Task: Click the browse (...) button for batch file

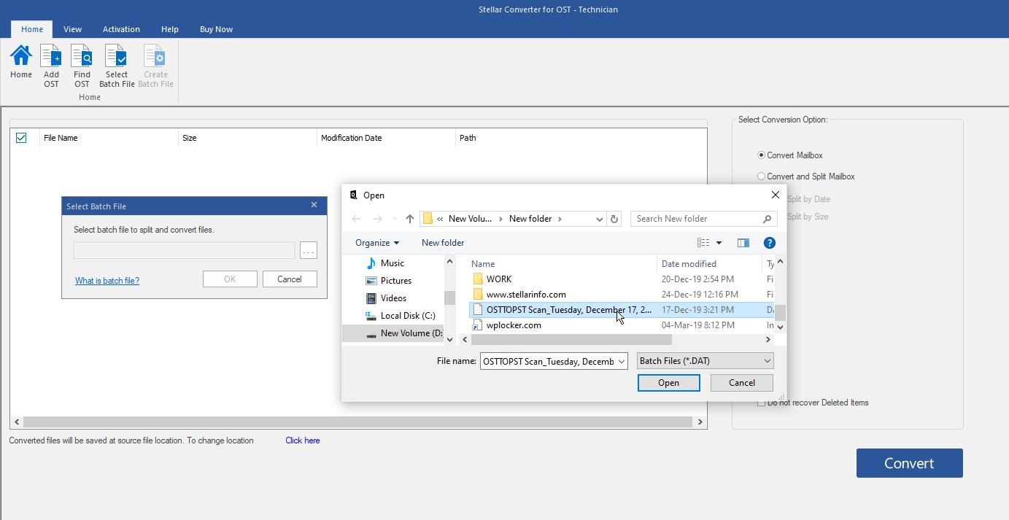Action: pyautogui.click(x=309, y=251)
